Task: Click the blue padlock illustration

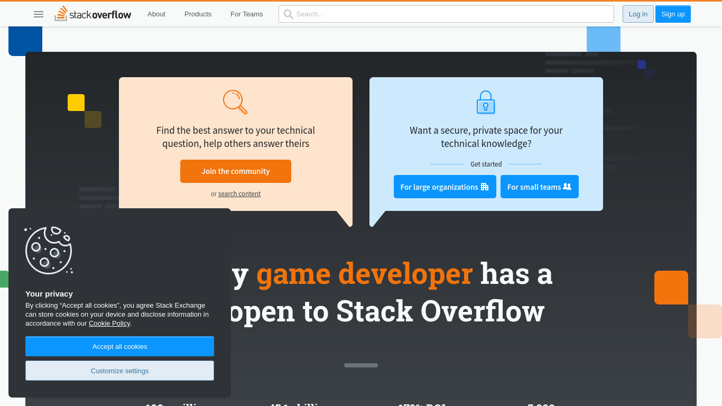Action: pos(486,103)
